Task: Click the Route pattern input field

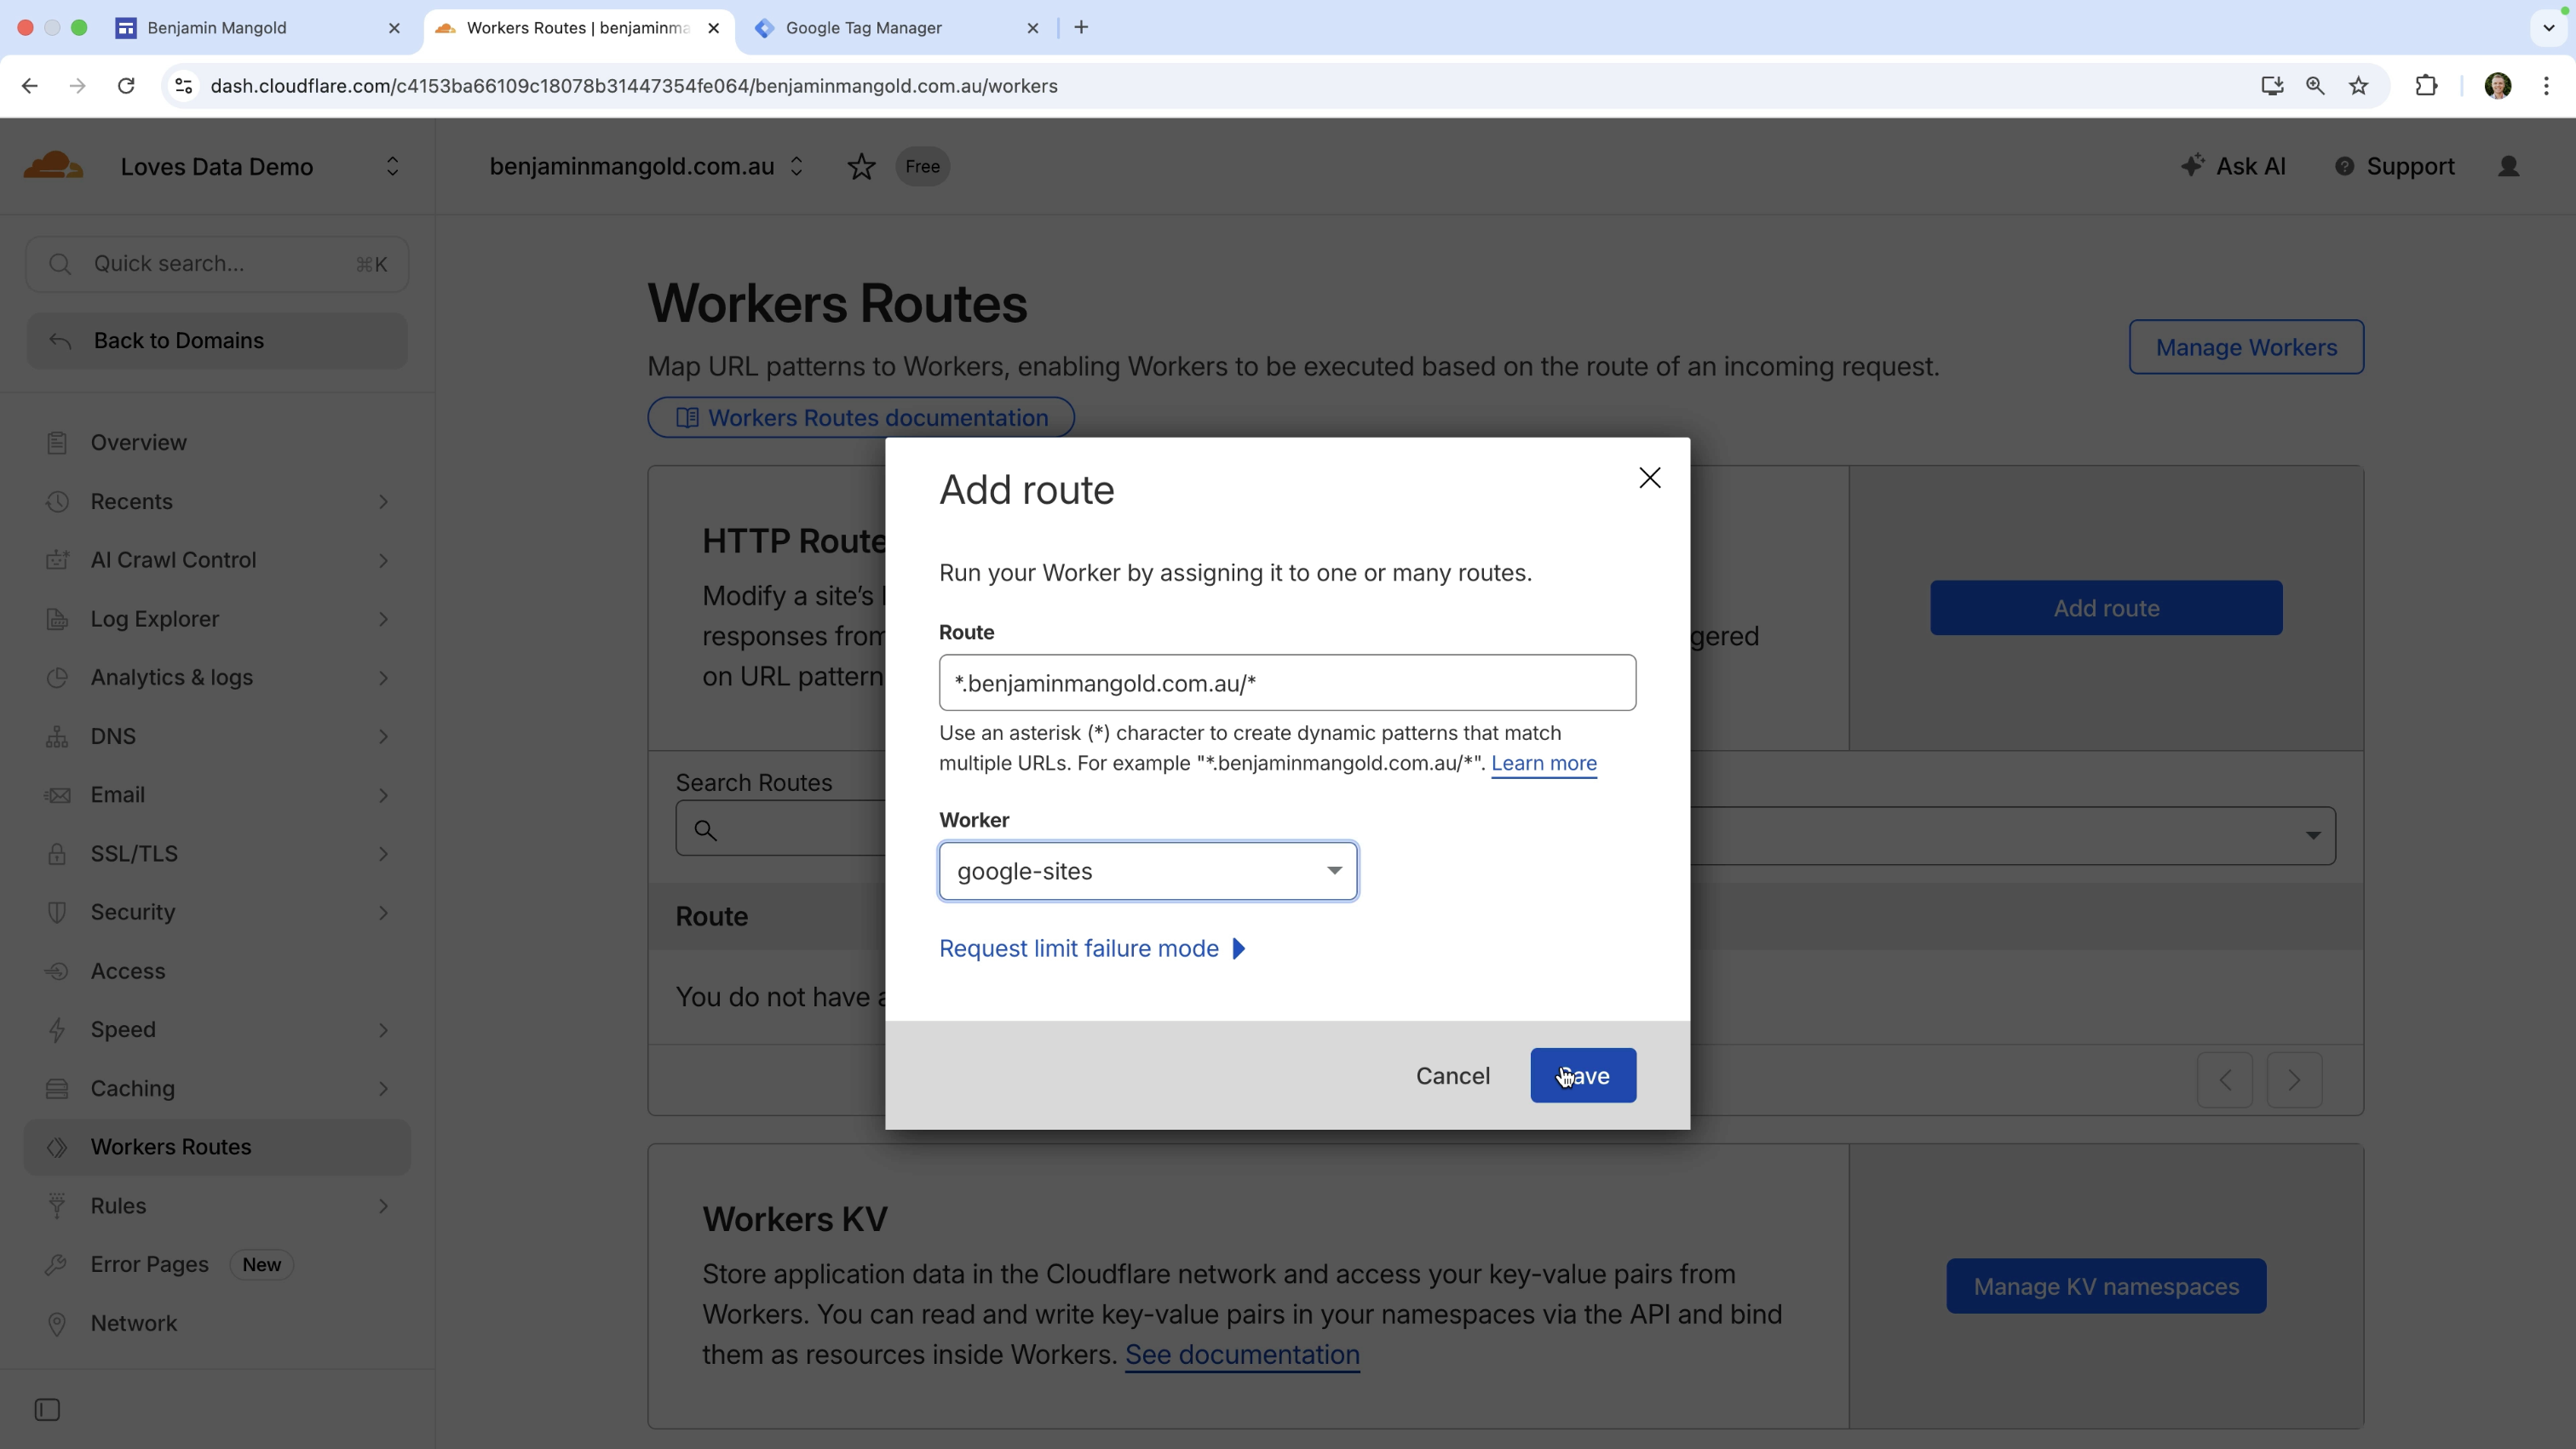Action: tap(1287, 683)
